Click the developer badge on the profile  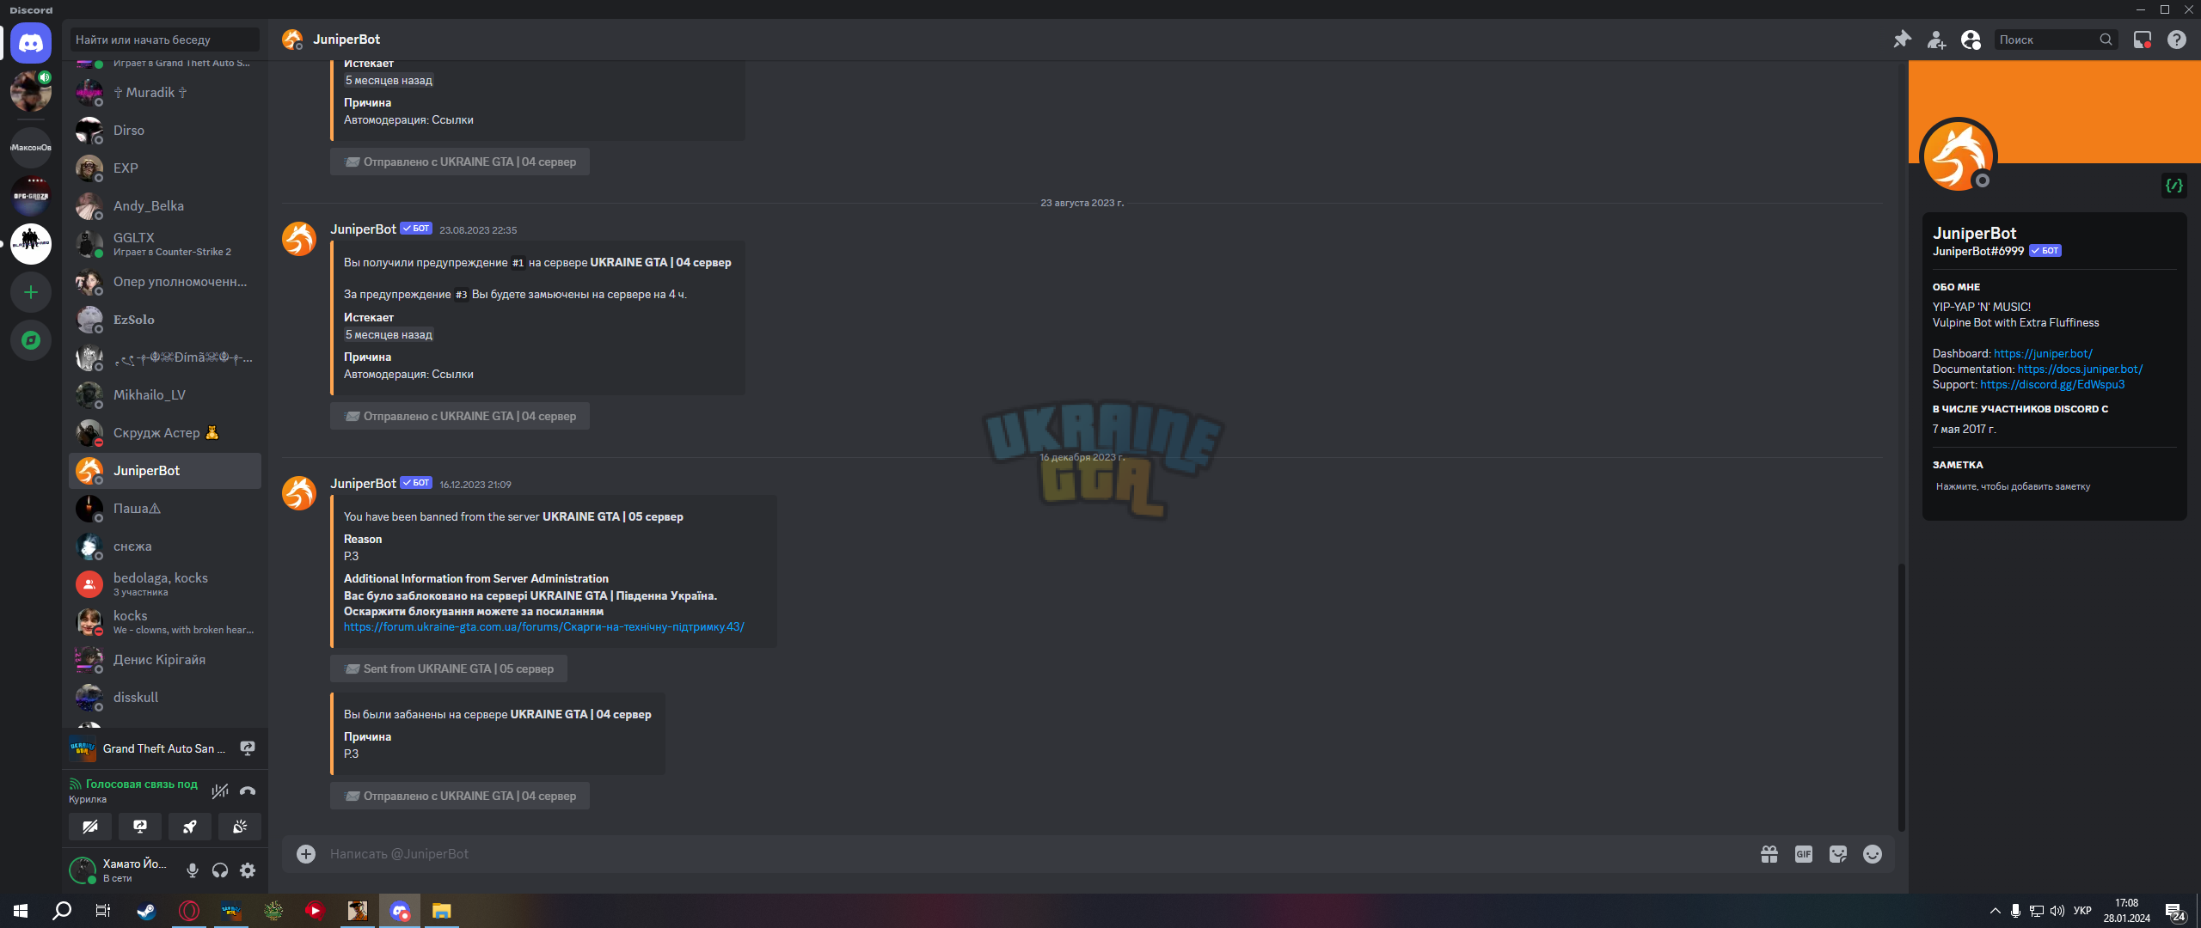point(2174,186)
